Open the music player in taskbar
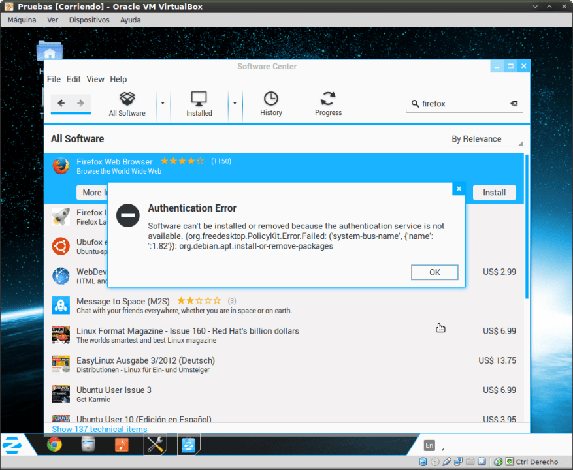The width and height of the screenshot is (573, 470). click(122, 445)
